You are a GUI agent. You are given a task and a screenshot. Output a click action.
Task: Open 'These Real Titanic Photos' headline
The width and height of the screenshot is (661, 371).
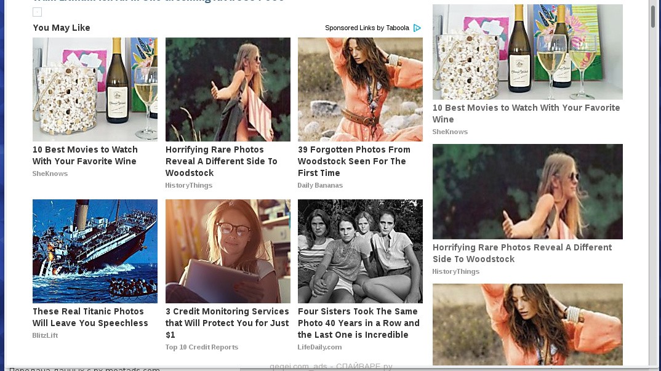point(90,317)
